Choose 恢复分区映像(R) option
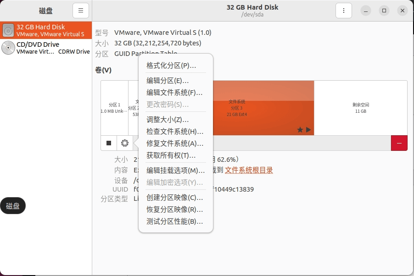 pos(174,210)
